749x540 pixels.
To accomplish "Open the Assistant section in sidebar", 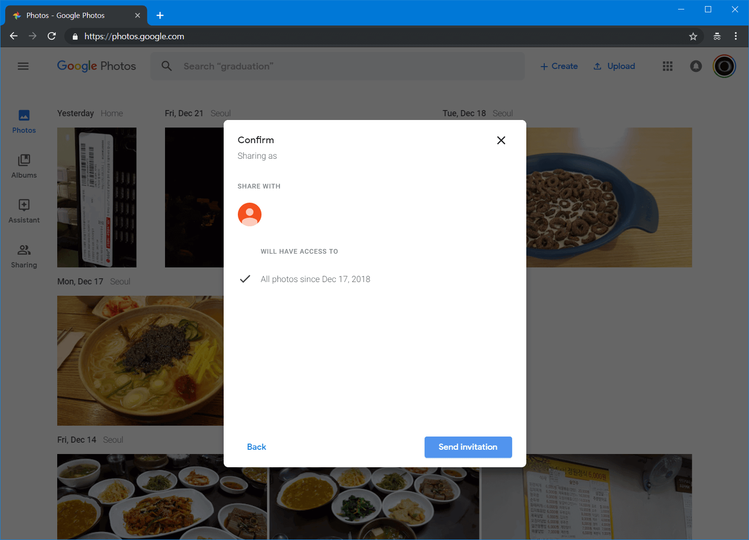I will coord(24,211).
